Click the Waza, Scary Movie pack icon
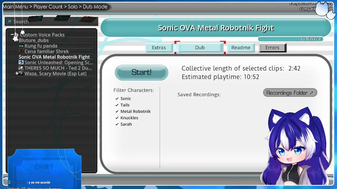The width and height of the screenshot is (337, 189). point(21,73)
